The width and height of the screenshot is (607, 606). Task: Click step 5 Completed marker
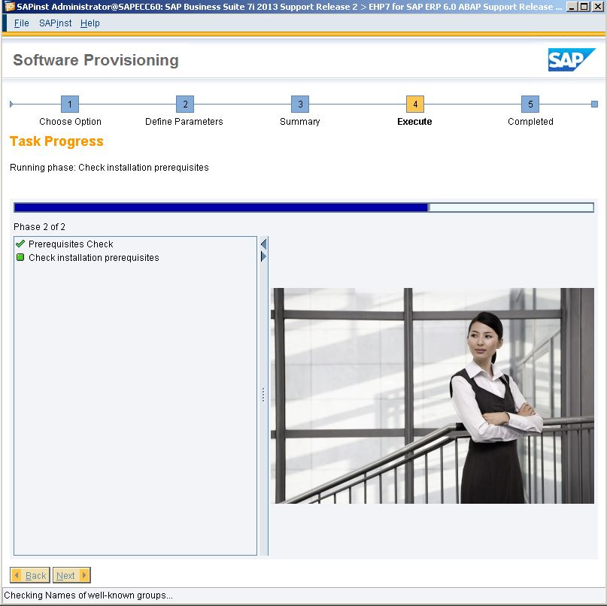530,104
